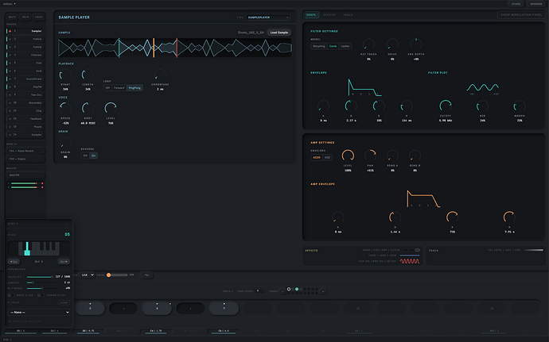549x342 pixels.
Task: Close the Step 1 popup panel
Action: click(x=67, y=224)
